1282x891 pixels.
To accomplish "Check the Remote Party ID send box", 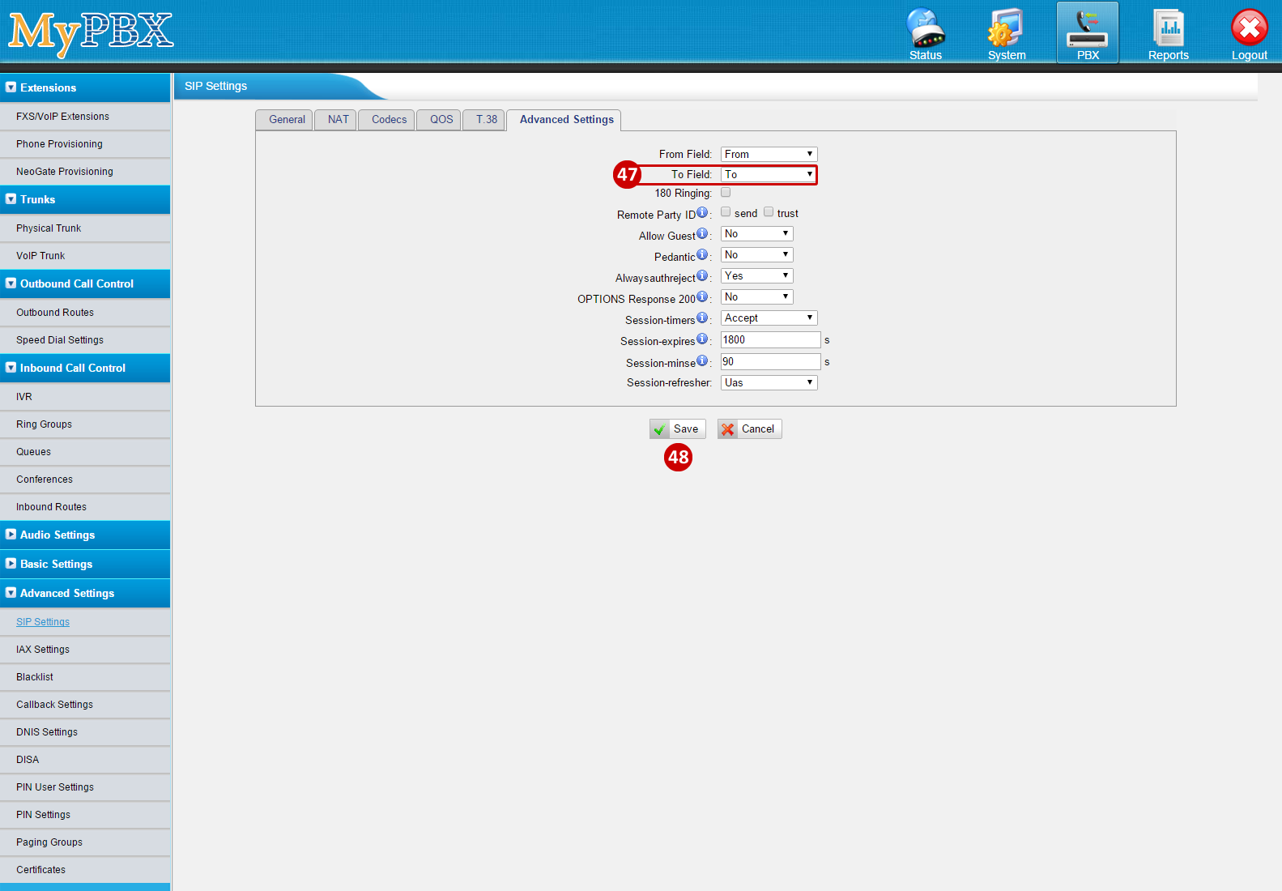I will pos(726,211).
